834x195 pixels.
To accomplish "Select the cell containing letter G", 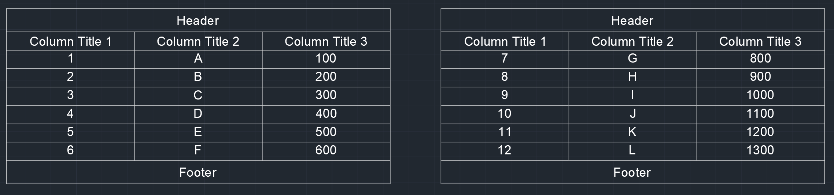I will point(632,59).
